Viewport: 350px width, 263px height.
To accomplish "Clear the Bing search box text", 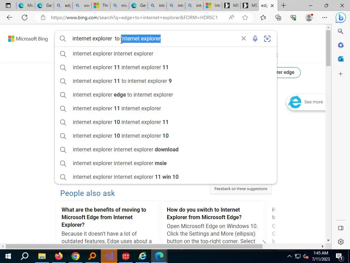I will point(243,38).
